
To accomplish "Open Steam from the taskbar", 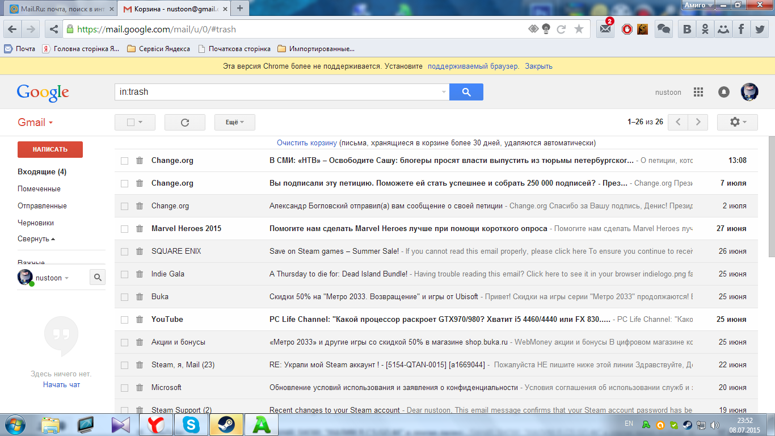I will click(226, 424).
